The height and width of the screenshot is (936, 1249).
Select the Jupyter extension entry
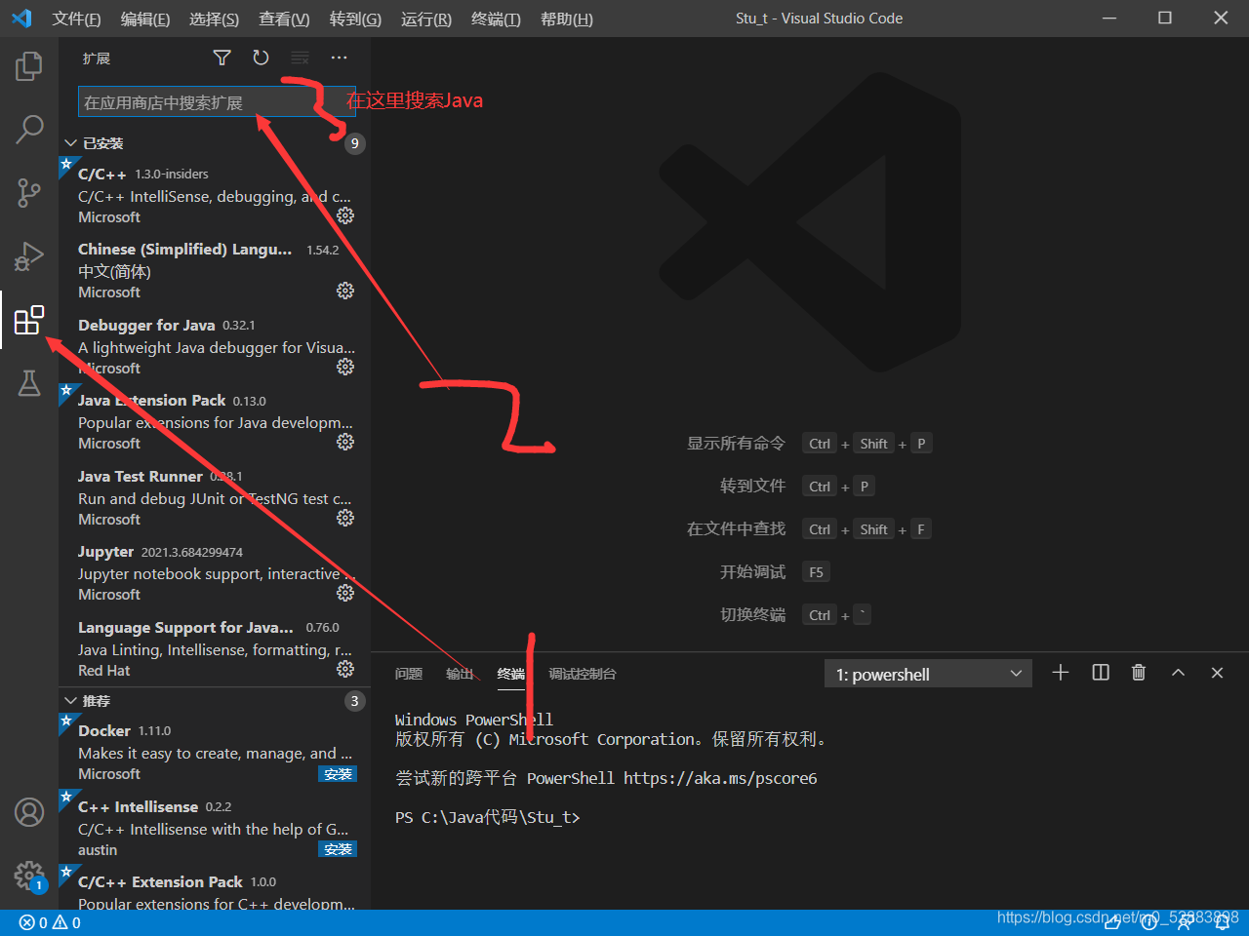[x=215, y=572]
